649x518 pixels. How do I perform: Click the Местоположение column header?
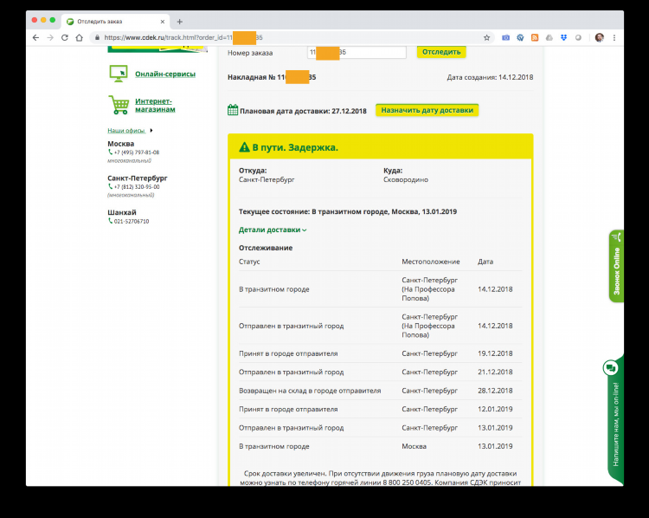click(x=430, y=262)
